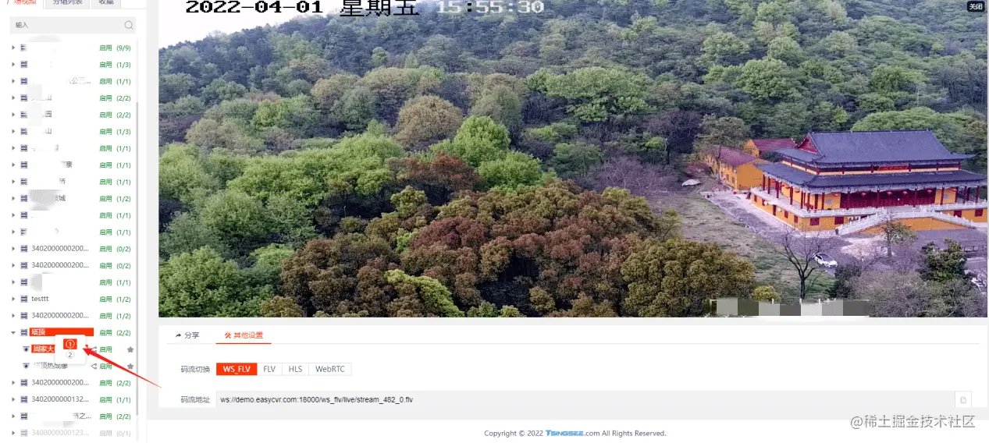Click the (2/2) count in the 塔顶 row
Image resolution: width=989 pixels, height=443 pixels.
pos(123,332)
